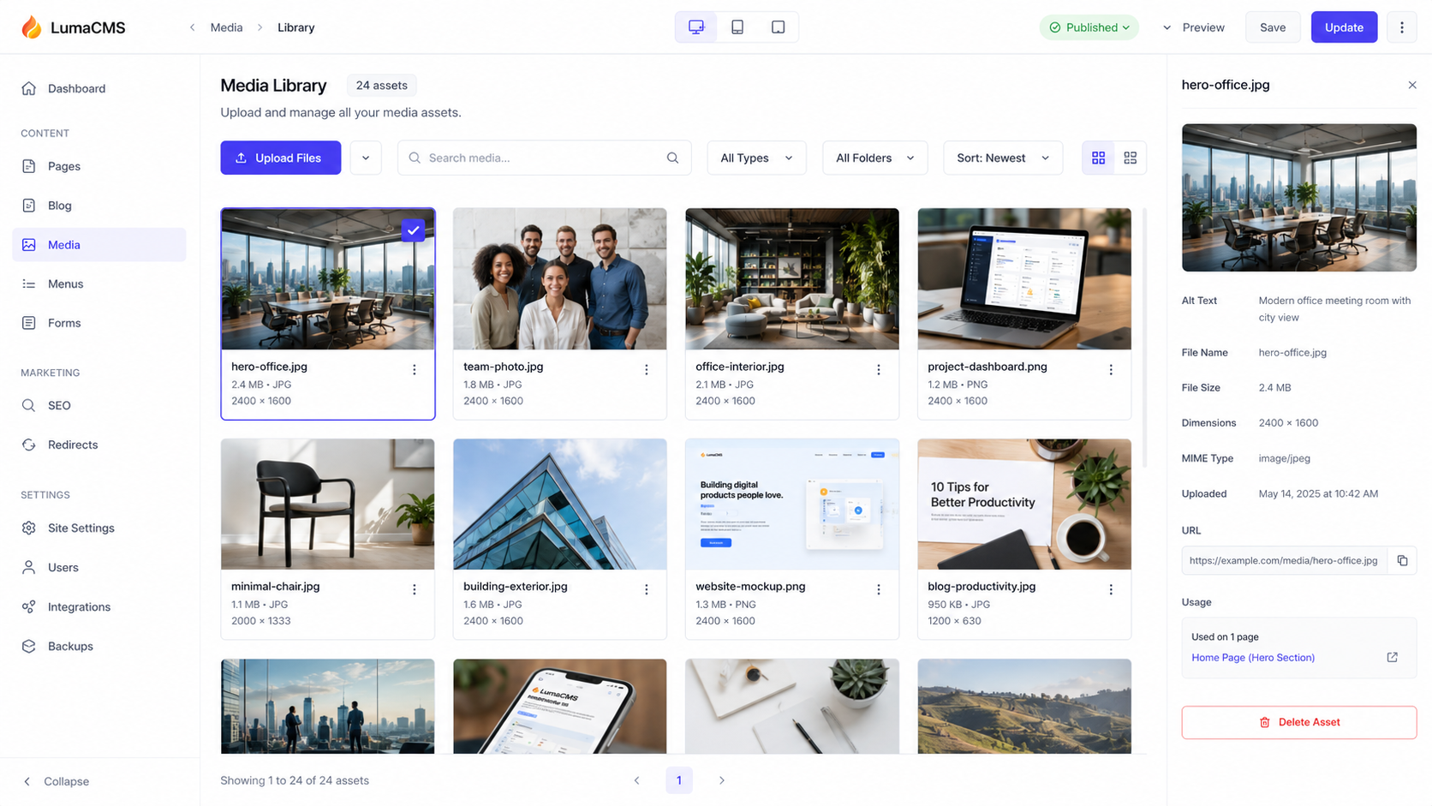Open Menus in the sidebar
Viewport: 1432px width, 806px height.
[x=99, y=284]
